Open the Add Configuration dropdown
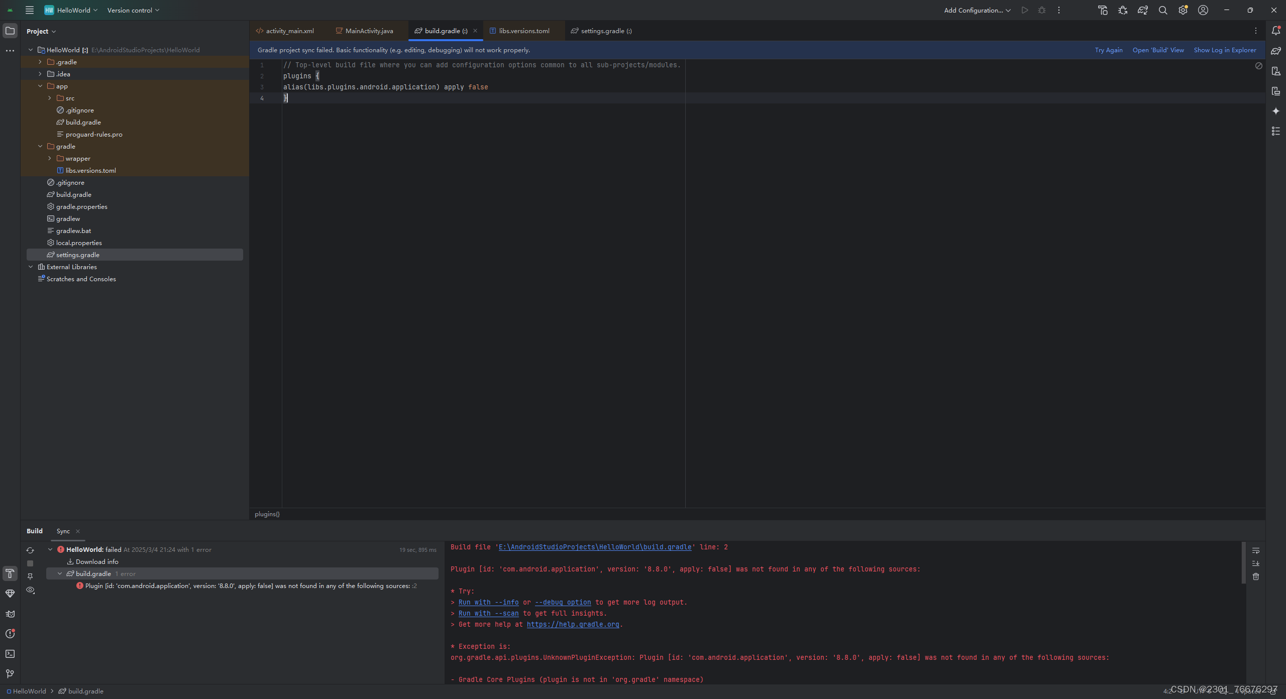1286x699 pixels. (975, 10)
